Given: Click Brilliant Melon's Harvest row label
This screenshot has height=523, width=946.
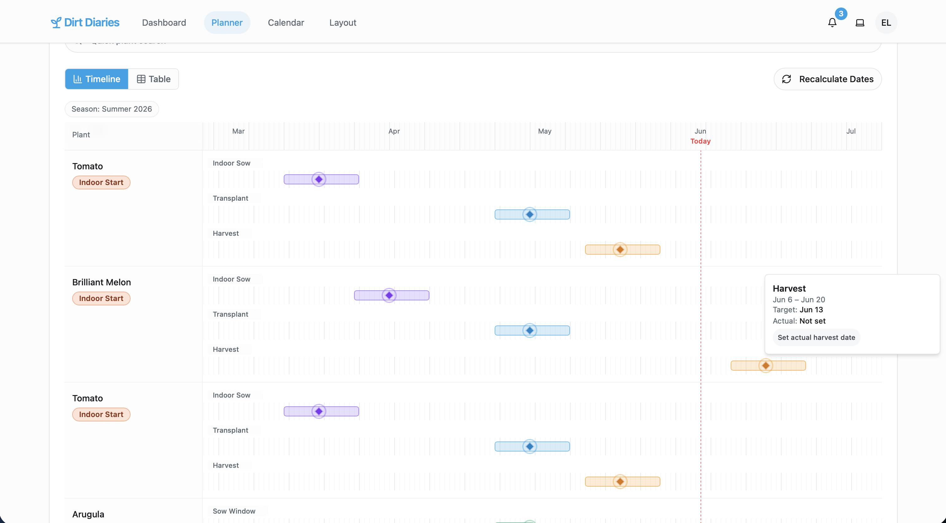Looking at the screenshot, I should (x=225, y=350).
